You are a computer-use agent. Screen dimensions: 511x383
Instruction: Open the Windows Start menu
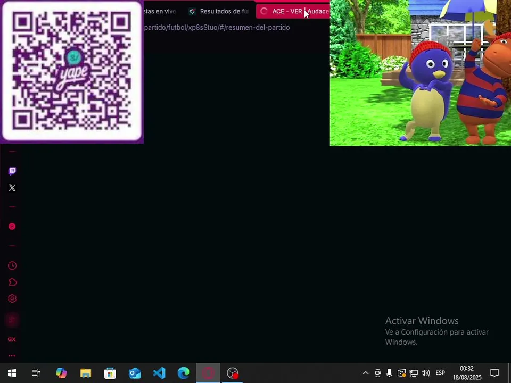(12, 373)
